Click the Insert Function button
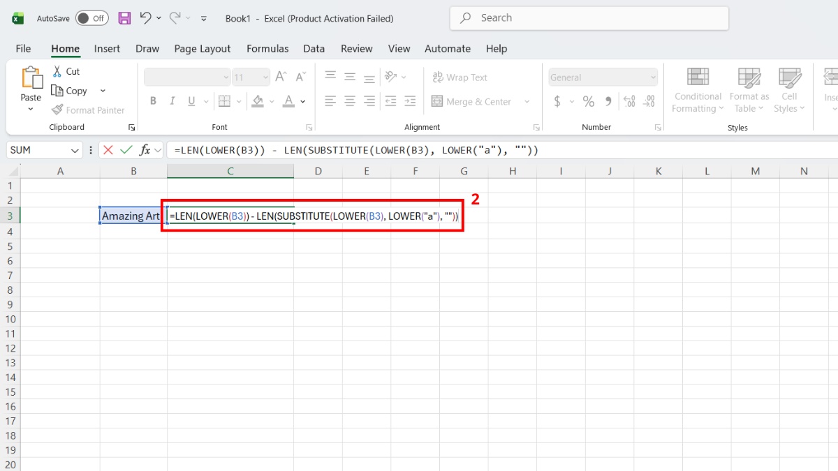The height and width of the screenshot is (471, 838). (145, 149)
